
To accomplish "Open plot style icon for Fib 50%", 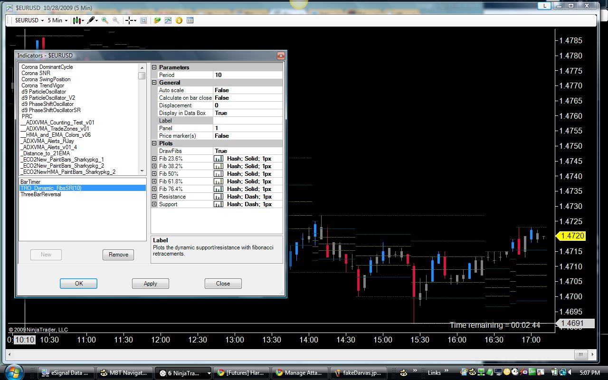I will click(x=218, y=174).
